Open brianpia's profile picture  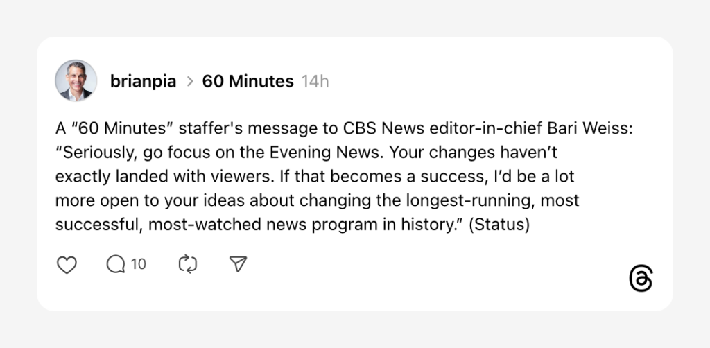coord(76,80)
